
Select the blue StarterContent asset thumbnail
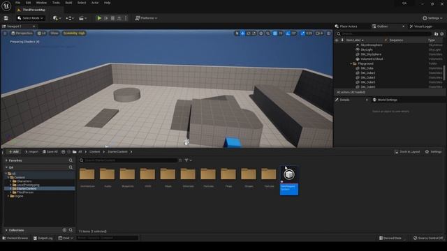coord(289,181)
